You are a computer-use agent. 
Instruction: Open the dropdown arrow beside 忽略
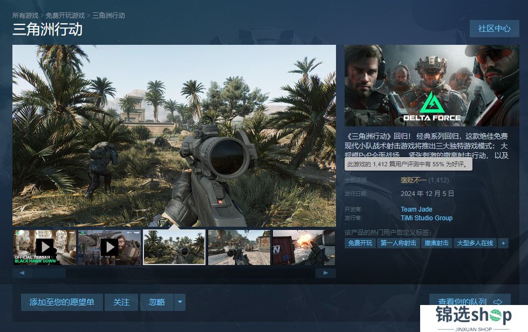(180, 302)
